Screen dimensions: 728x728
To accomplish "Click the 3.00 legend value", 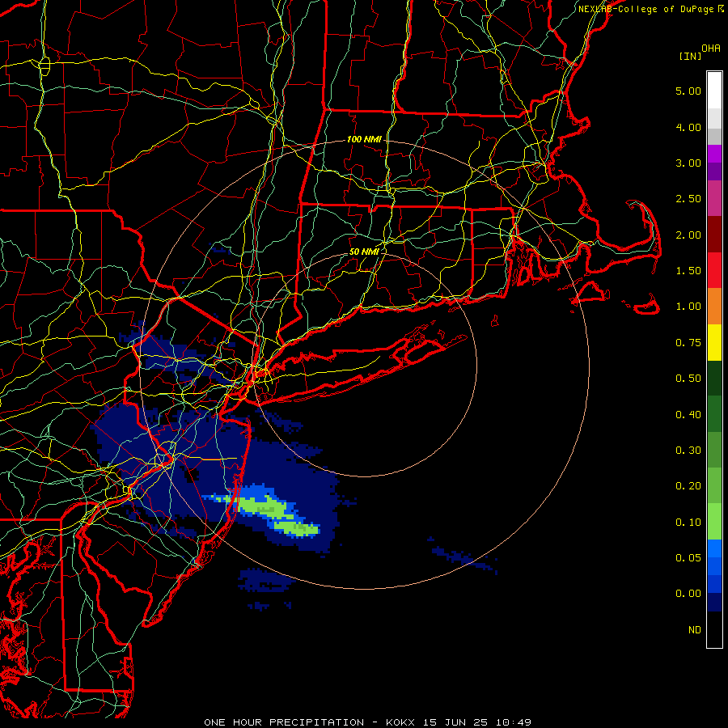I will 688,163.
